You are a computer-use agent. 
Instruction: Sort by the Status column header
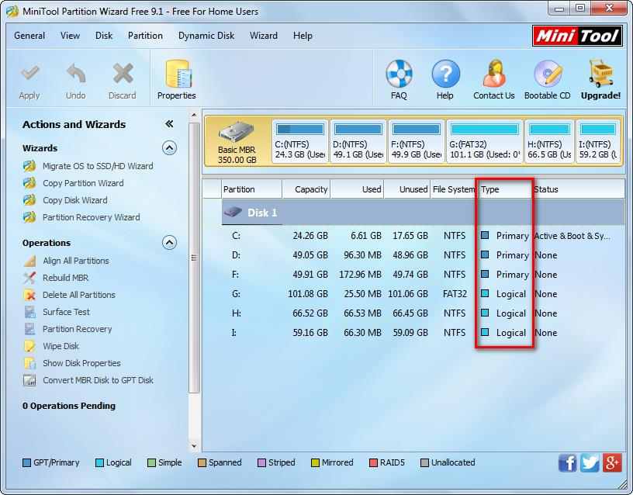tap(578, 189)
